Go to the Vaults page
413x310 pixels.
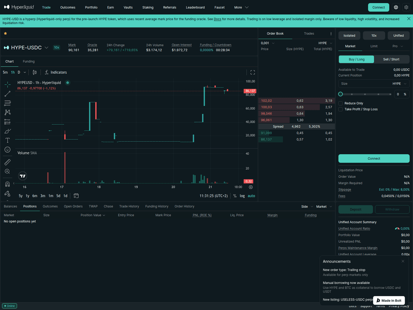tap(128, 7)
